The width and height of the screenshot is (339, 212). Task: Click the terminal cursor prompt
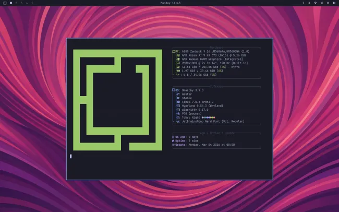click(x=71, y=156)
